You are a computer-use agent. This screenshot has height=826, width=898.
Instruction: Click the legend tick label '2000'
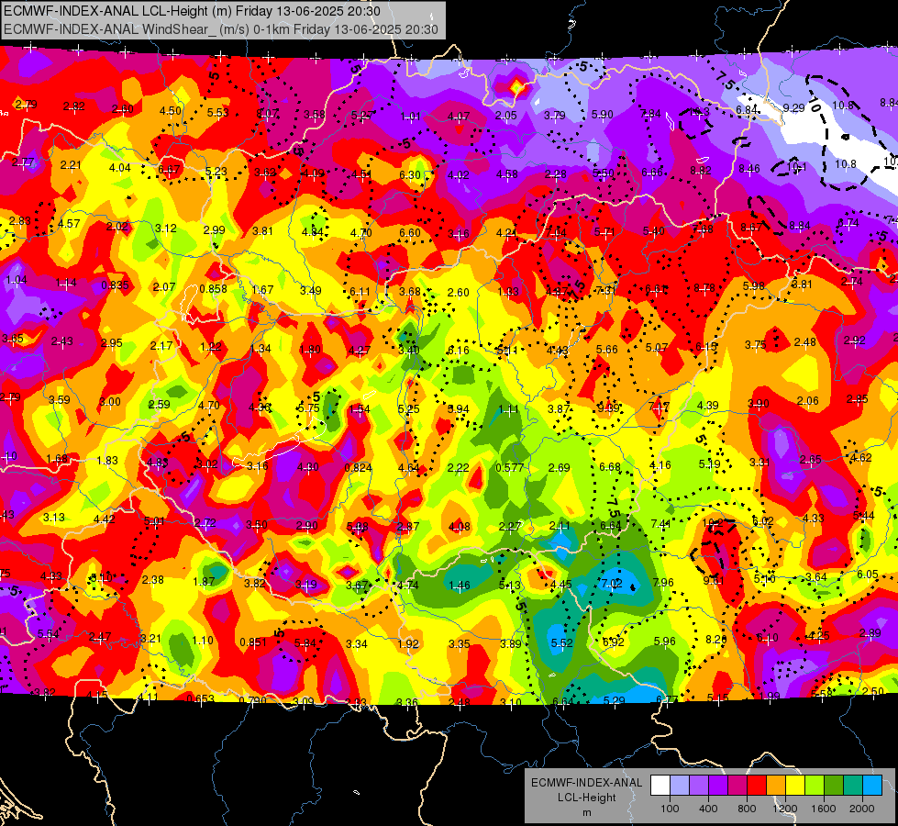[x=862, y=809]
